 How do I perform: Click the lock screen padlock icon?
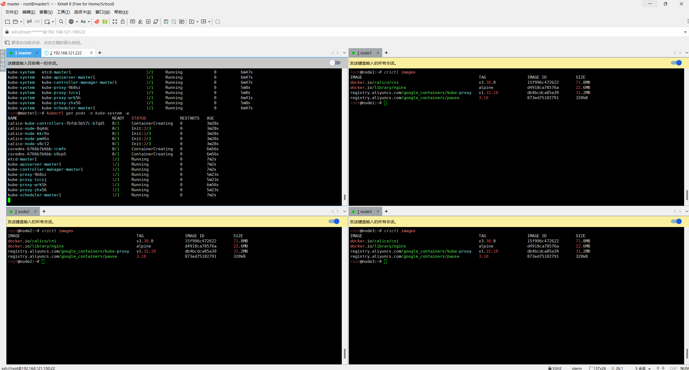pos(123,22)
